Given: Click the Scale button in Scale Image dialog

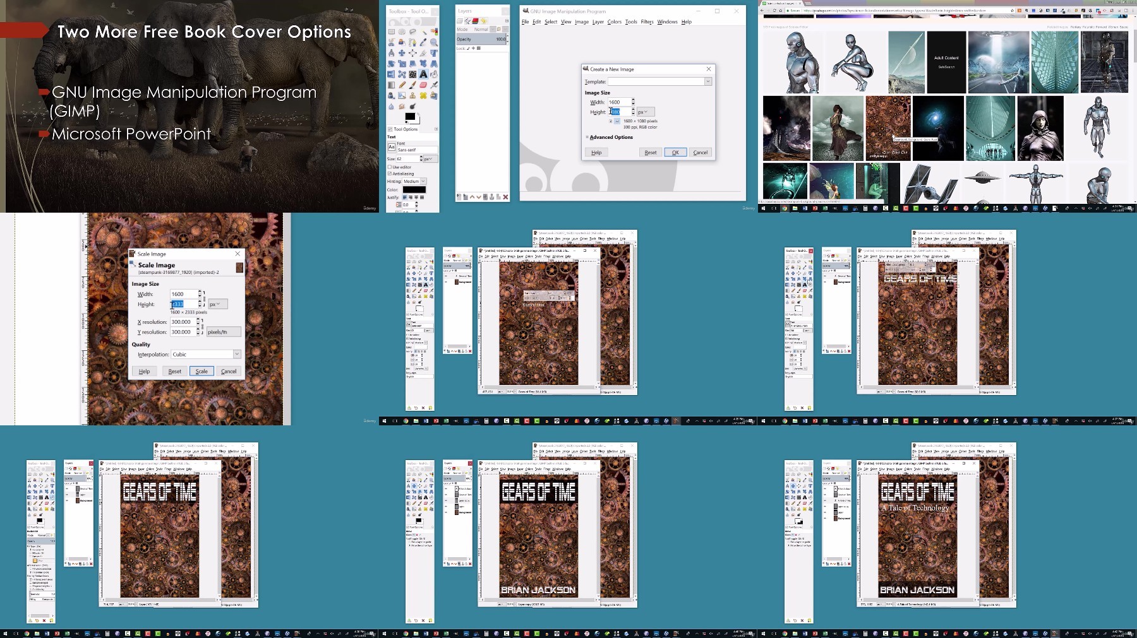Looking at the screenshot, I should 202,371.
